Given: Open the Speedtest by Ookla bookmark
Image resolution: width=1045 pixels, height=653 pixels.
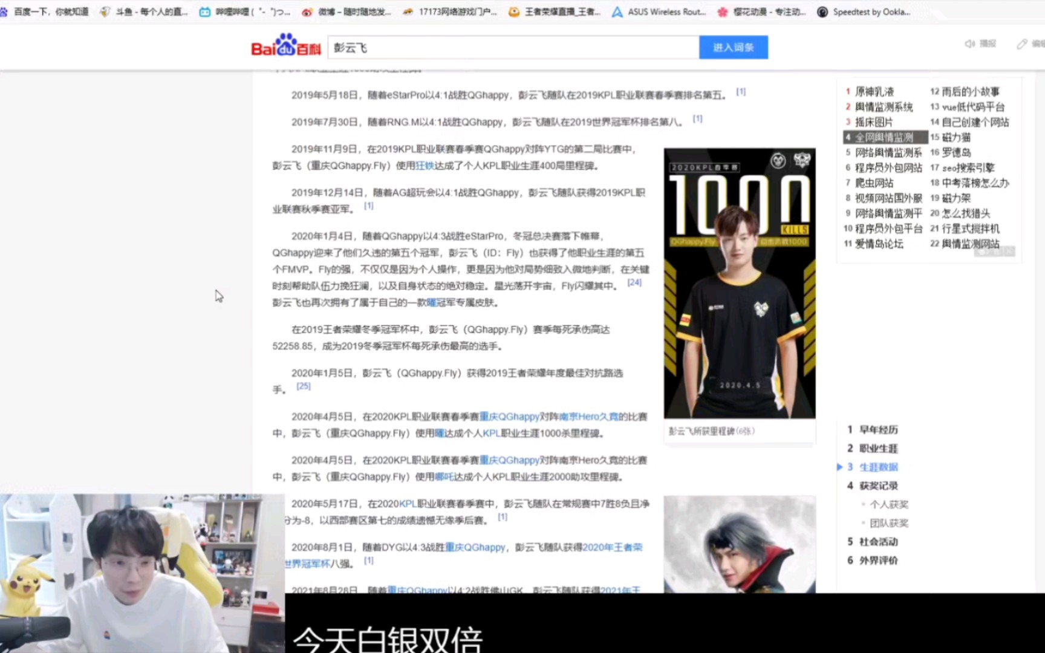Looking at the screenshot, I should pyautogui.click(x=864, y=11).
